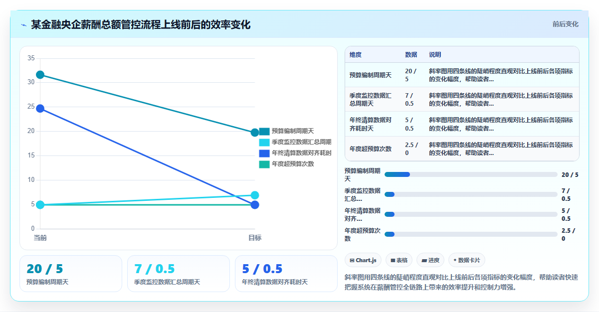Screen dimensions: 599x312
Task: Click the Chart.js tag chip
Action: click(x=363, y=260)
